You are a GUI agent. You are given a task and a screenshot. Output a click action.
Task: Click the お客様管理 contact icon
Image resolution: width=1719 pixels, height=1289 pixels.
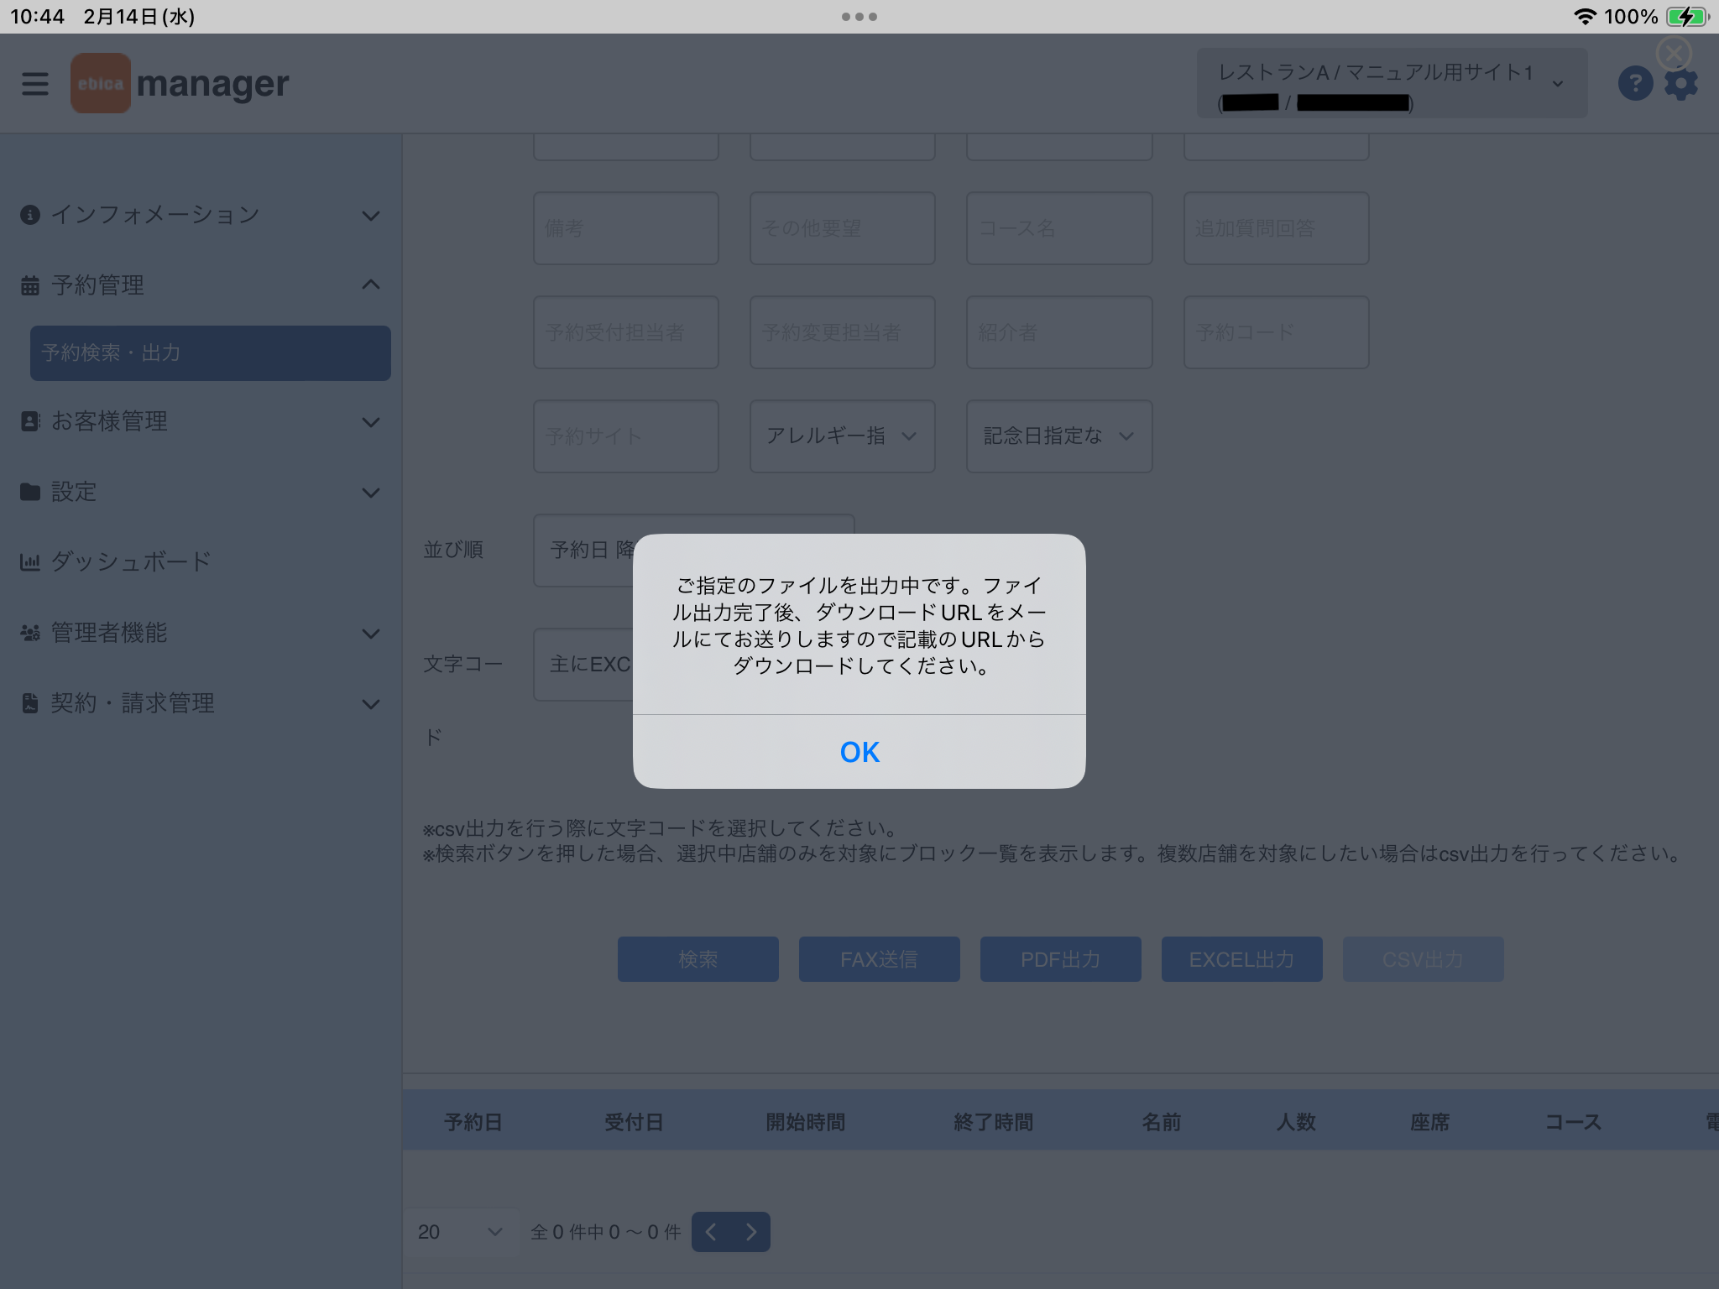coord(30,421)
